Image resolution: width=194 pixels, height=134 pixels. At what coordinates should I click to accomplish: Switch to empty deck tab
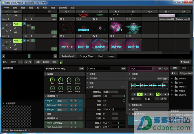click(111, 56)
